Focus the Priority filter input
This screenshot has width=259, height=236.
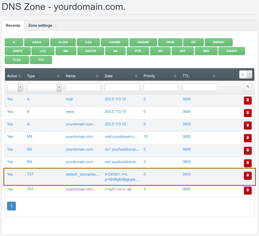[161, 87]
